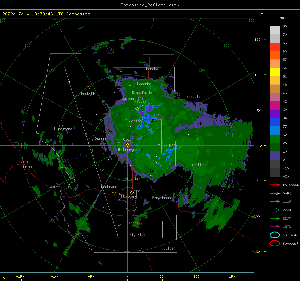Image resolution: width=300 pixels, height=281 pixels.
Task: Click the white 04DK arrow legend icon
Action: pos(275,193)
